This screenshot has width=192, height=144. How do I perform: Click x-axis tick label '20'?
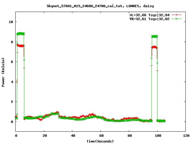click(45, 136)
